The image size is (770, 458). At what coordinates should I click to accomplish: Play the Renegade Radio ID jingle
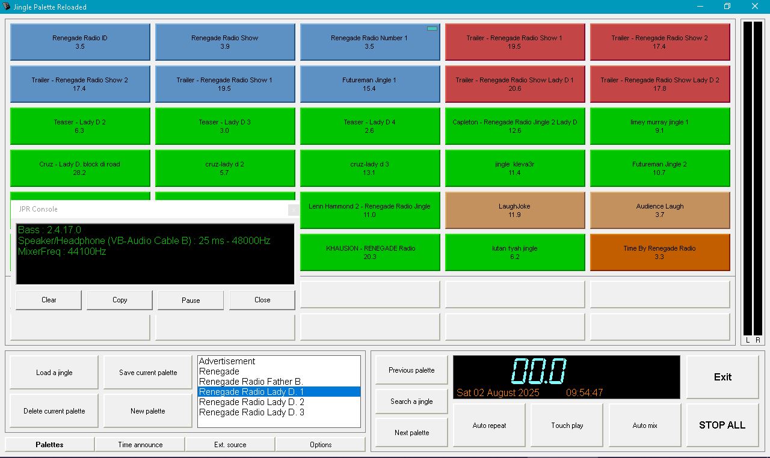(x=80, y=42)
